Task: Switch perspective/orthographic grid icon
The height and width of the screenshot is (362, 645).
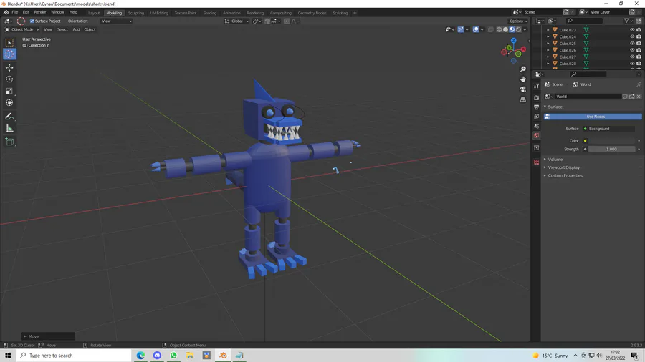Action: (523, 99)
